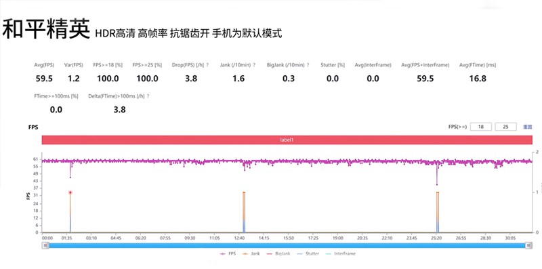Grab the right handle of the time range slider
Image resolution: width=542 pixels, height=269 pixels.
tap(528, 245)
